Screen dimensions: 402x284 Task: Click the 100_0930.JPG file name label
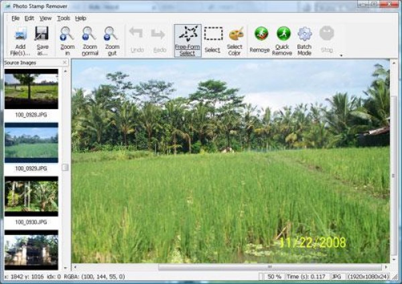coord(31,222)
